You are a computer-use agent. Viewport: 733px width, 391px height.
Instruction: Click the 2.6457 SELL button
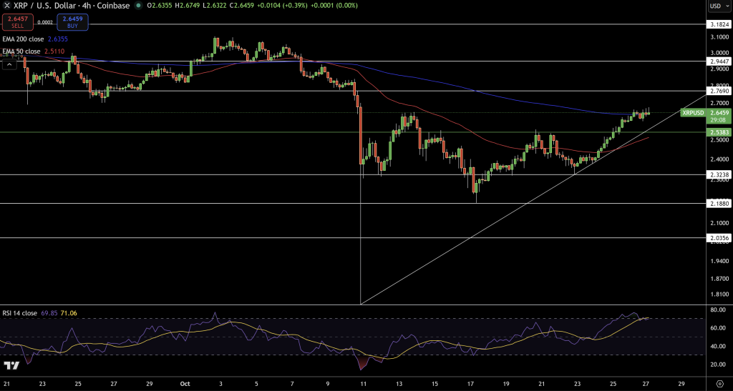tap(17, 22)
